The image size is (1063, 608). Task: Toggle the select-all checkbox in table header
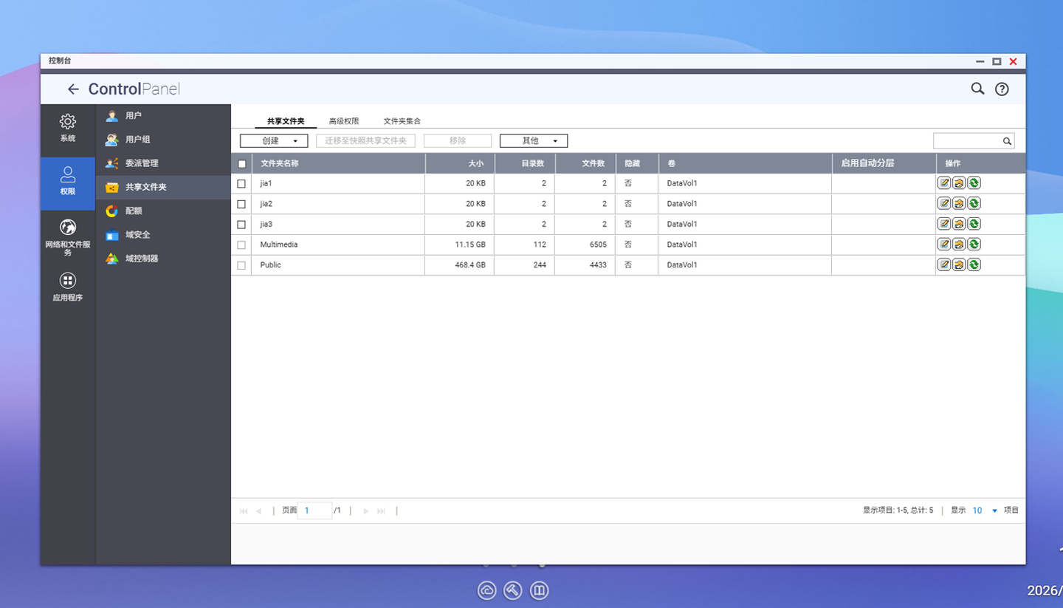241,164
